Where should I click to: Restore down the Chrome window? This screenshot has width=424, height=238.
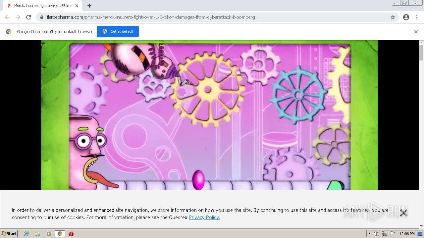[404, 3]
